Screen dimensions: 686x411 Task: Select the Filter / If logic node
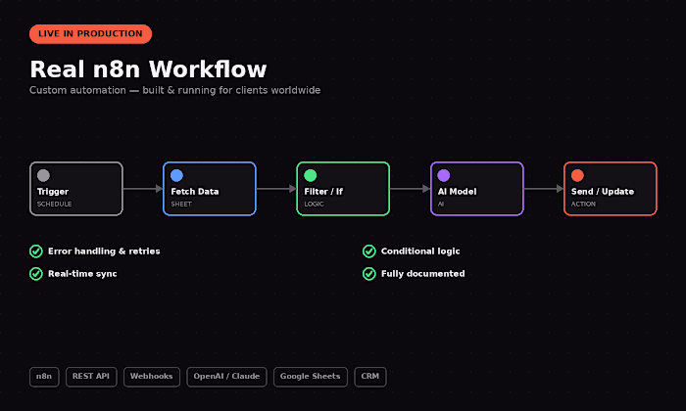point(343,189)
